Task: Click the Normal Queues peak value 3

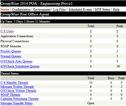Action: 117,56
